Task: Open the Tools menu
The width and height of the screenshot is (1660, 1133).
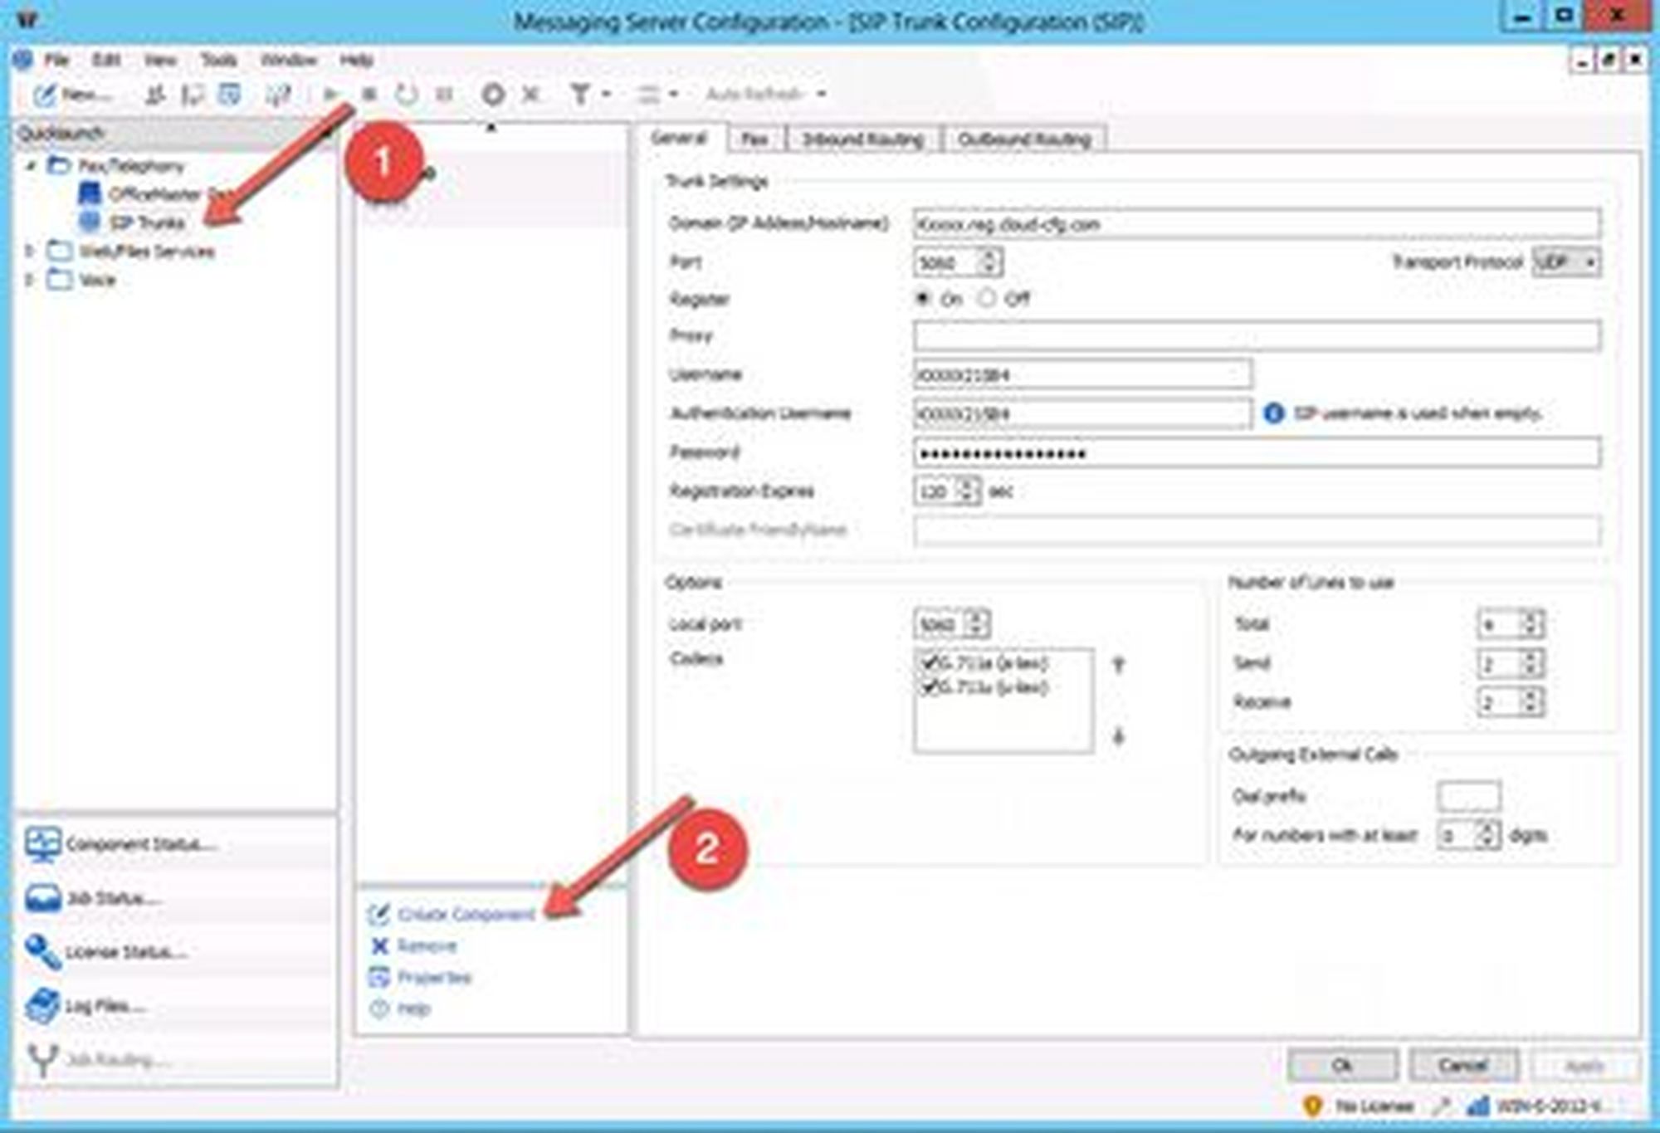Action: pyautogui.click(x=218, y=60)
